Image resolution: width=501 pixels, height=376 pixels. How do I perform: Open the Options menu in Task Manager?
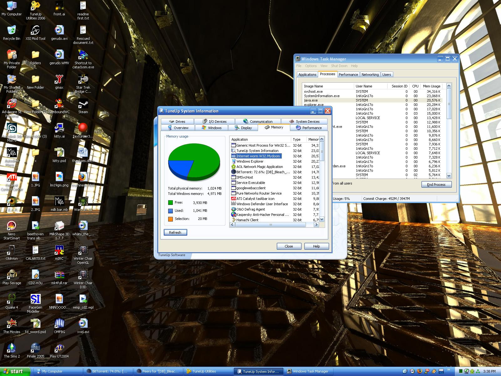click(x=311, y=66)
